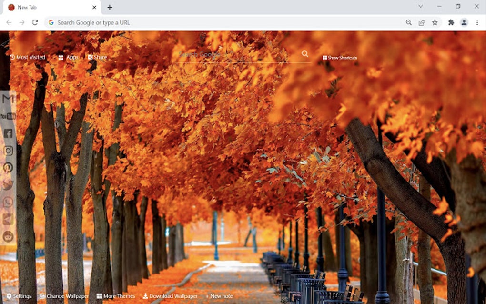Click the Download Wallpaper link
The width and height of the screenshot is (486, 304).
coord(170,296)
